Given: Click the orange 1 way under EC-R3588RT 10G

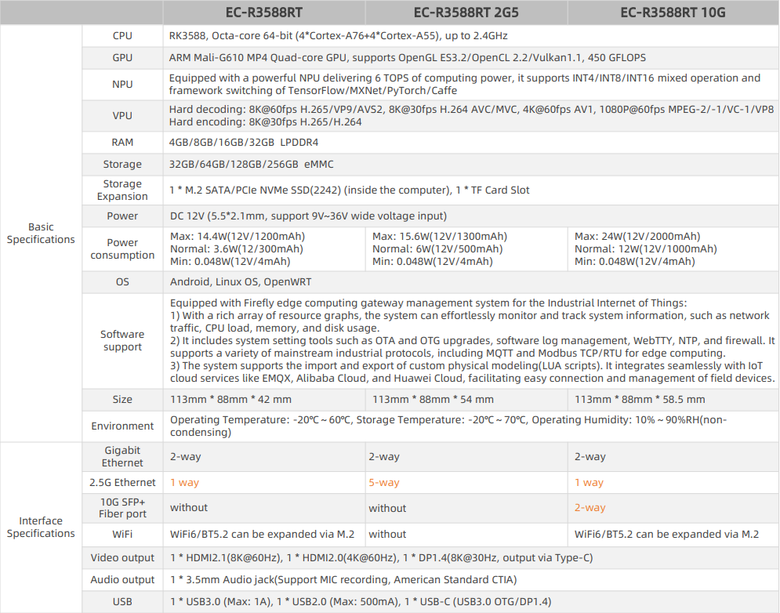Looking at the screenshot, I should point(589,483).
